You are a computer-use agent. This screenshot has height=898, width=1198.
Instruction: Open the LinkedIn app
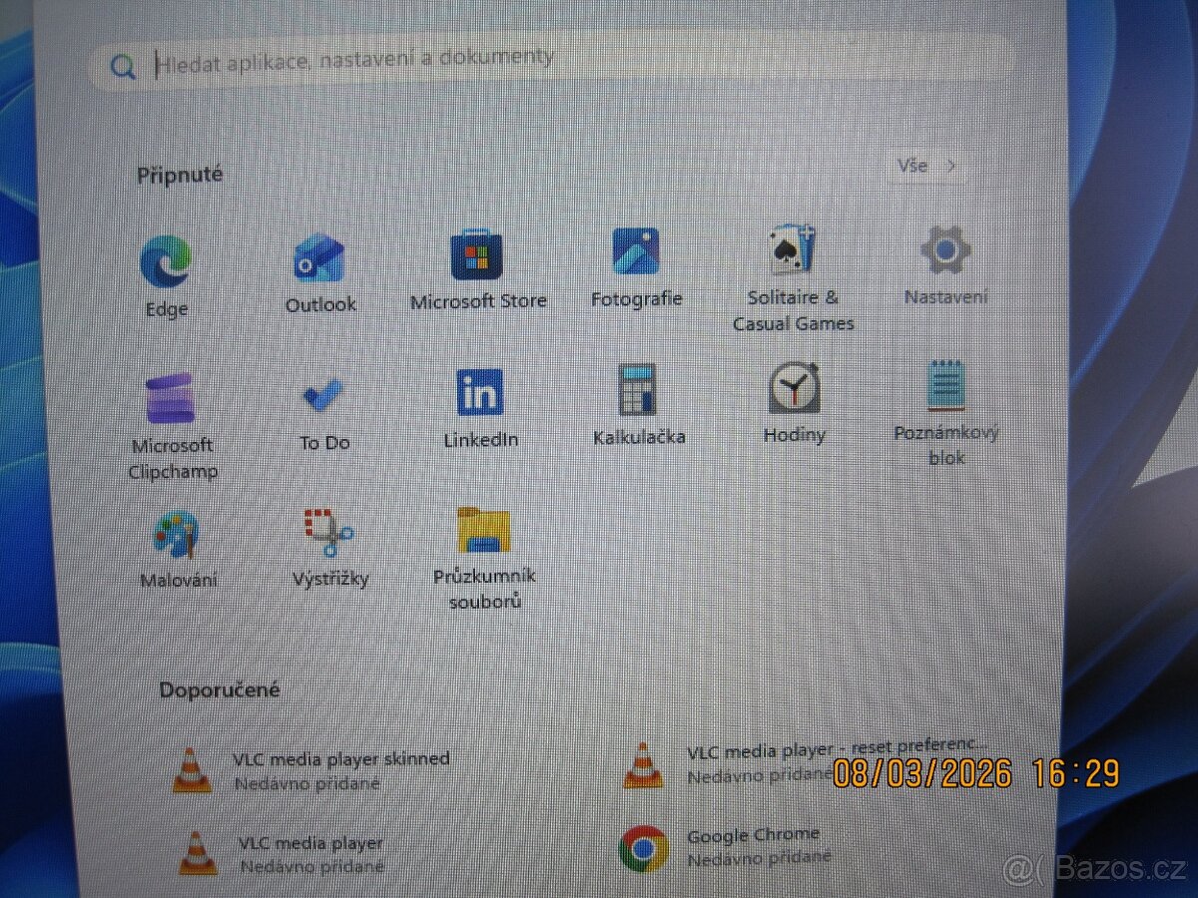coord(480,394)
